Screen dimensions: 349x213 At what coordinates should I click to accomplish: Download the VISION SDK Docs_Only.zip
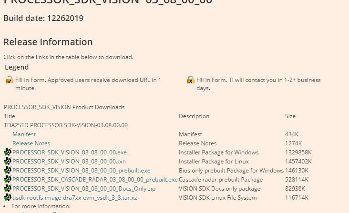(x=84, y=189)
